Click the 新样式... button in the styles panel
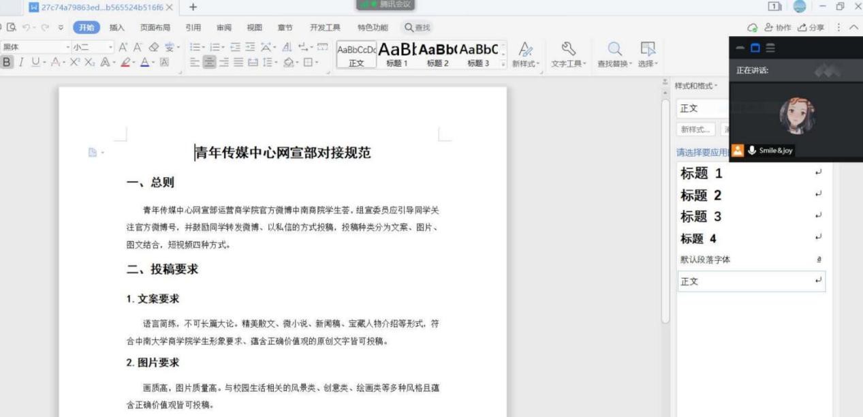The width and height of the screenshot is (863, 417). (695, 129)
